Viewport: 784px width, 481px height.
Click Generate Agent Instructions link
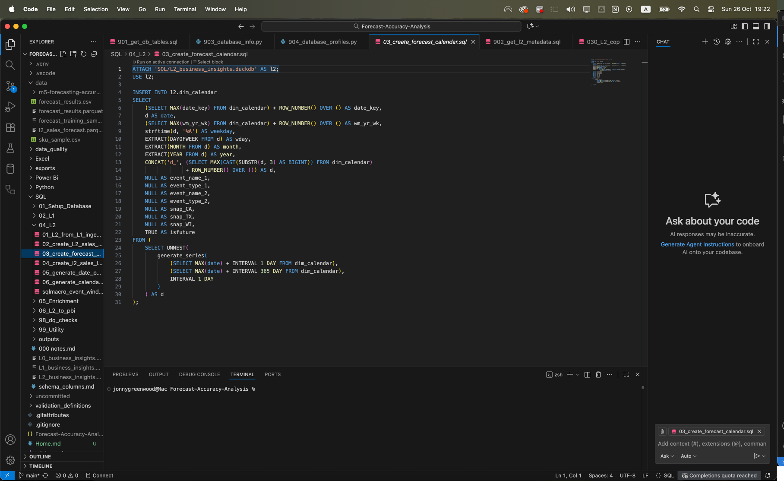pos(697,244)
